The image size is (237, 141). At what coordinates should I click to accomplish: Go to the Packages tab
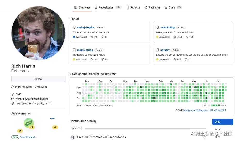[x=152, y=7]
